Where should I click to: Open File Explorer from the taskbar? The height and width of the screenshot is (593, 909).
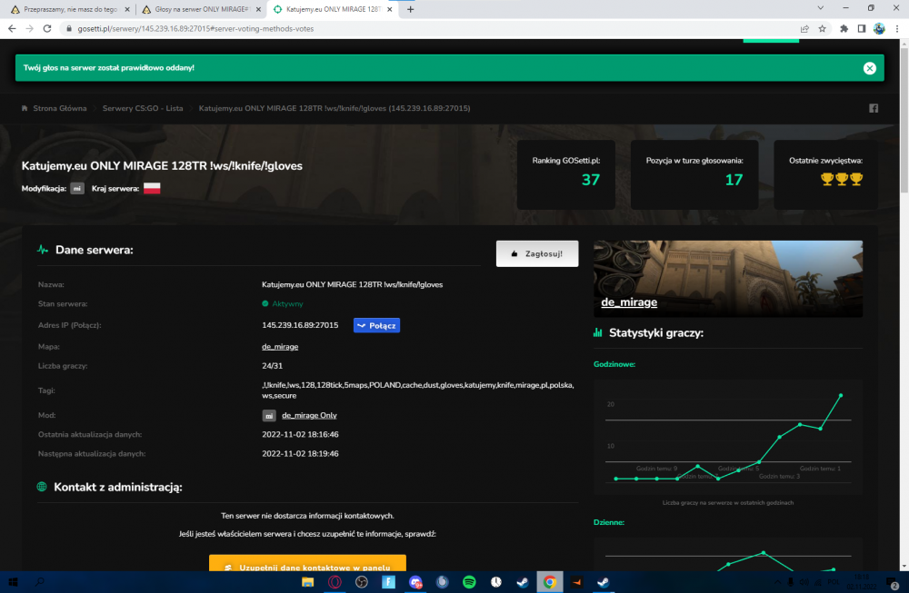307,582
